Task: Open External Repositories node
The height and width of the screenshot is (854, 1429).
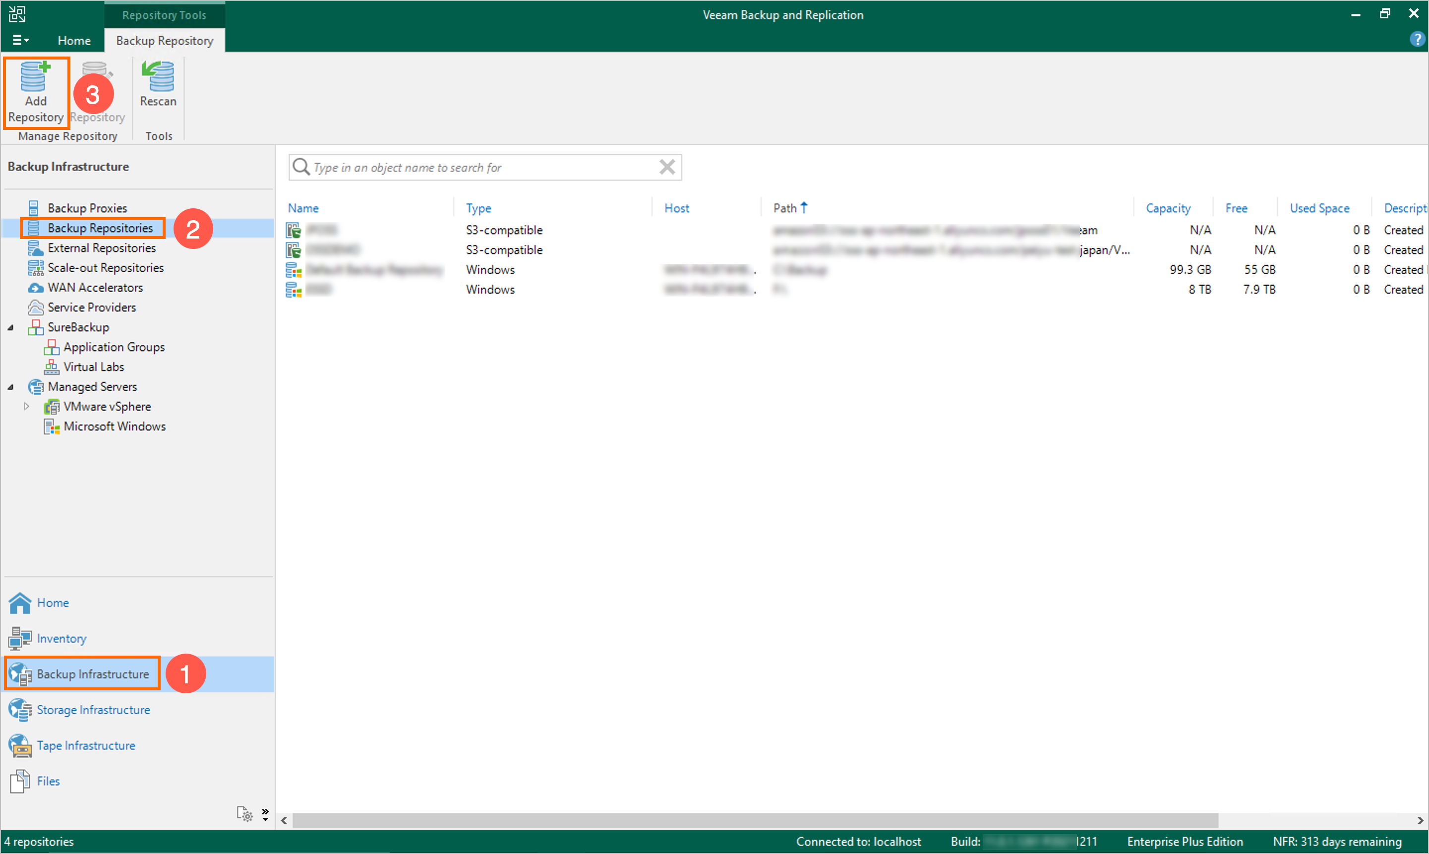Action: 101,247
